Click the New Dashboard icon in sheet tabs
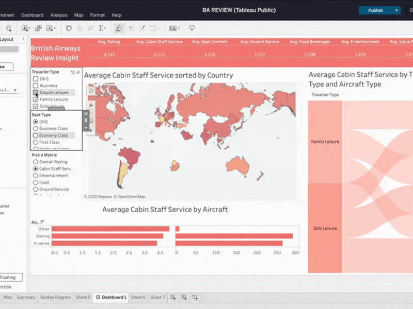This screenshot has width=413, height=309. (x=184, y=297)
